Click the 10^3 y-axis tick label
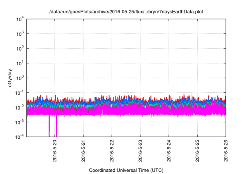 (x=20, y=34)
